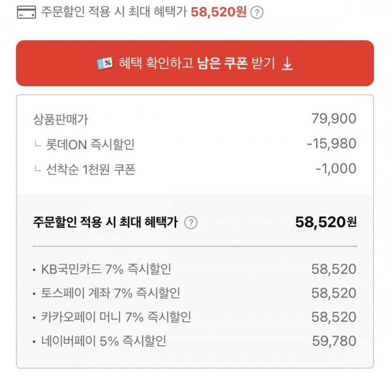Click the -1,000 coupon discount value
390x375 pixels.
click(x=335, y=169)
